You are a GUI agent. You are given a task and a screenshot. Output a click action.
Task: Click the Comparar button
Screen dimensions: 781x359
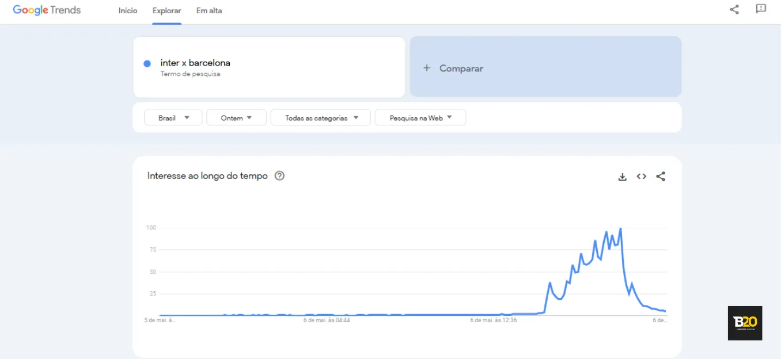point(545,67)
